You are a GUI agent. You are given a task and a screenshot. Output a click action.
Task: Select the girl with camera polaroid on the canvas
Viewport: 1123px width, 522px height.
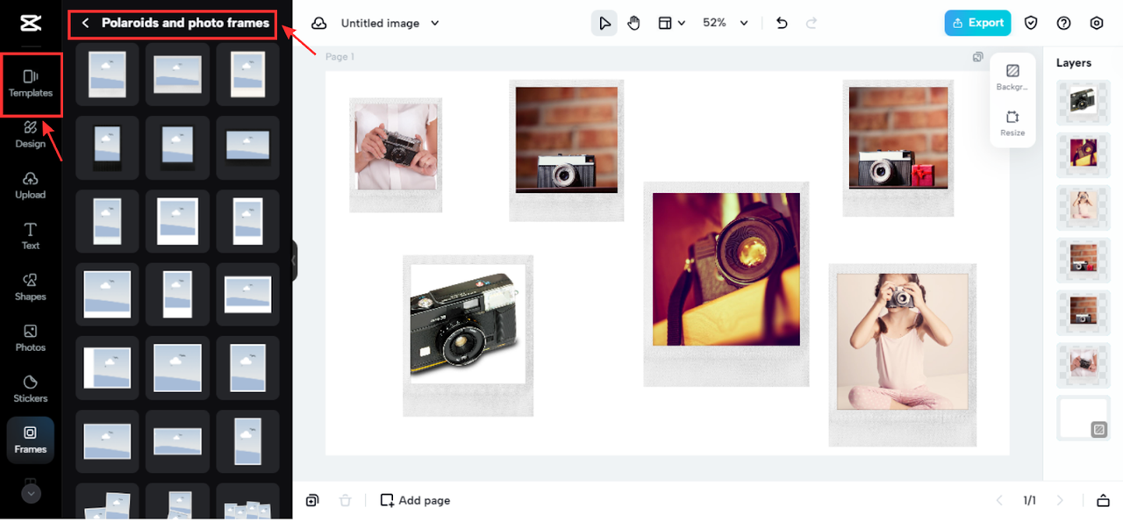[x=902, y=354]
